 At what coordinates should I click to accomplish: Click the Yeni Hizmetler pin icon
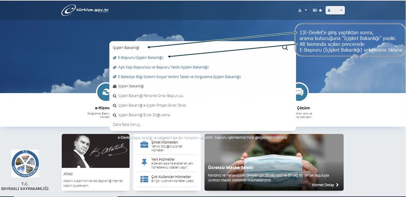point(144,162)
